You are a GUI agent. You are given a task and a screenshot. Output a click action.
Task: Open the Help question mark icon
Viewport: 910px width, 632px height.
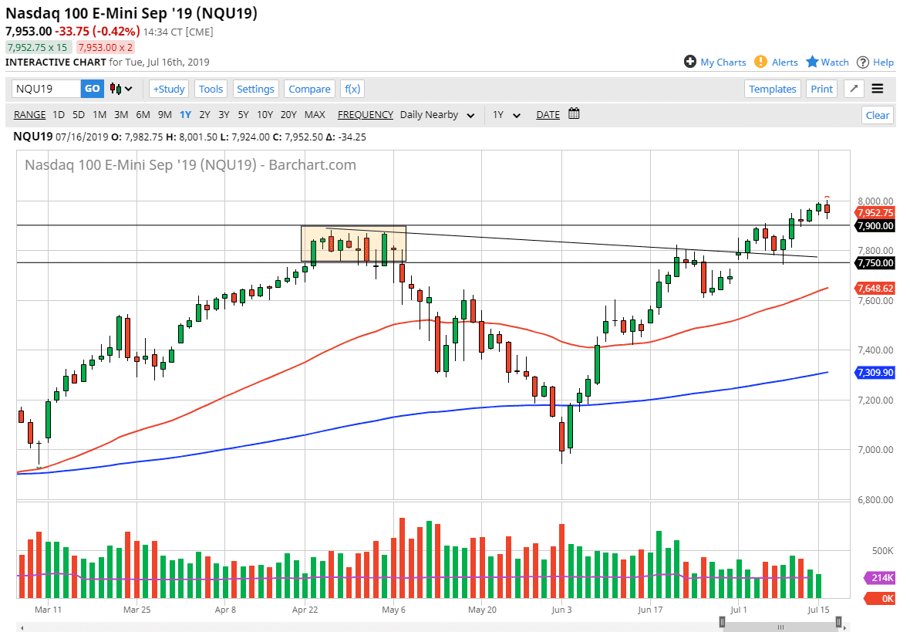[863, 62]
